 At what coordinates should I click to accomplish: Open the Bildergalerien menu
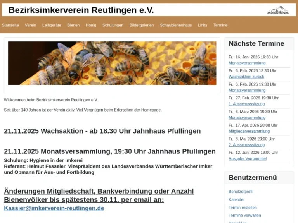click(142, 25)
